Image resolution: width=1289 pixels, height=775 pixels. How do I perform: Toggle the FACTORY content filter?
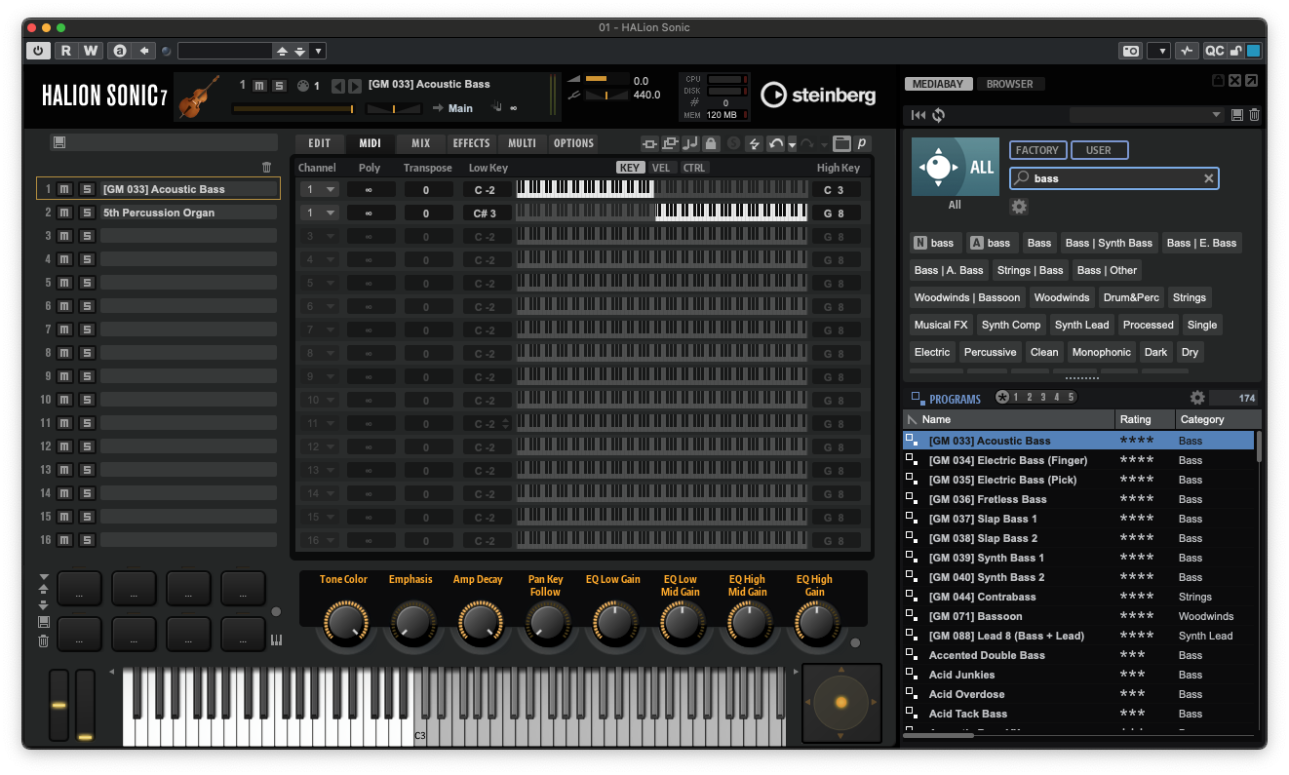(x=1036, y=150)
